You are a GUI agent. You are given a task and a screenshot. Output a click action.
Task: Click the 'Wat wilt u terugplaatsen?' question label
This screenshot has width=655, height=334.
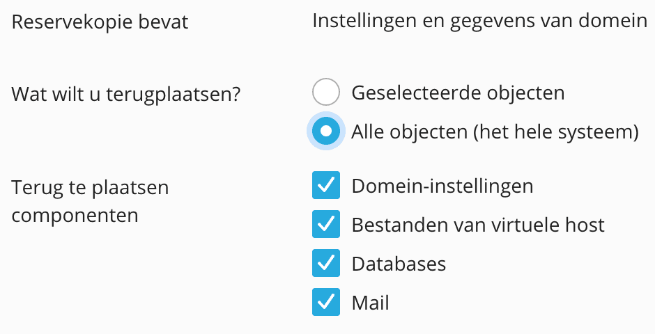pos(126,93)
